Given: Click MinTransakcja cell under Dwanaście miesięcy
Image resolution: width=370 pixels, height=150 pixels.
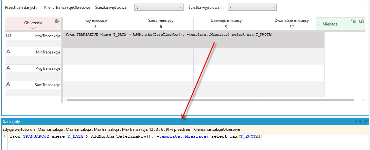Looking at the screenshot, I should 292,56.
